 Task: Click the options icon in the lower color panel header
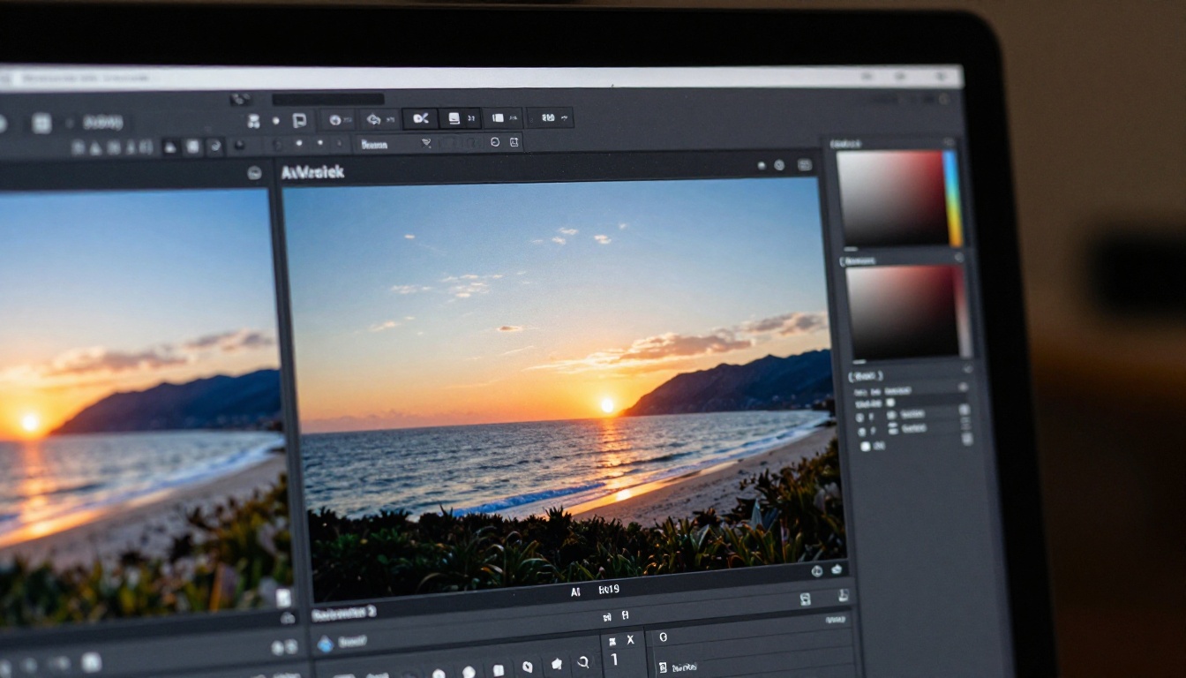click(x=958, y=257)
